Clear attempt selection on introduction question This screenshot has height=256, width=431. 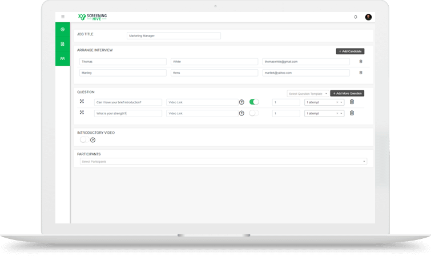(337, 102)
